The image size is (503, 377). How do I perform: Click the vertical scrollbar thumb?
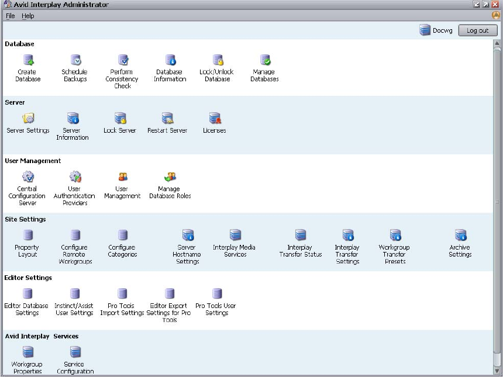497,202
